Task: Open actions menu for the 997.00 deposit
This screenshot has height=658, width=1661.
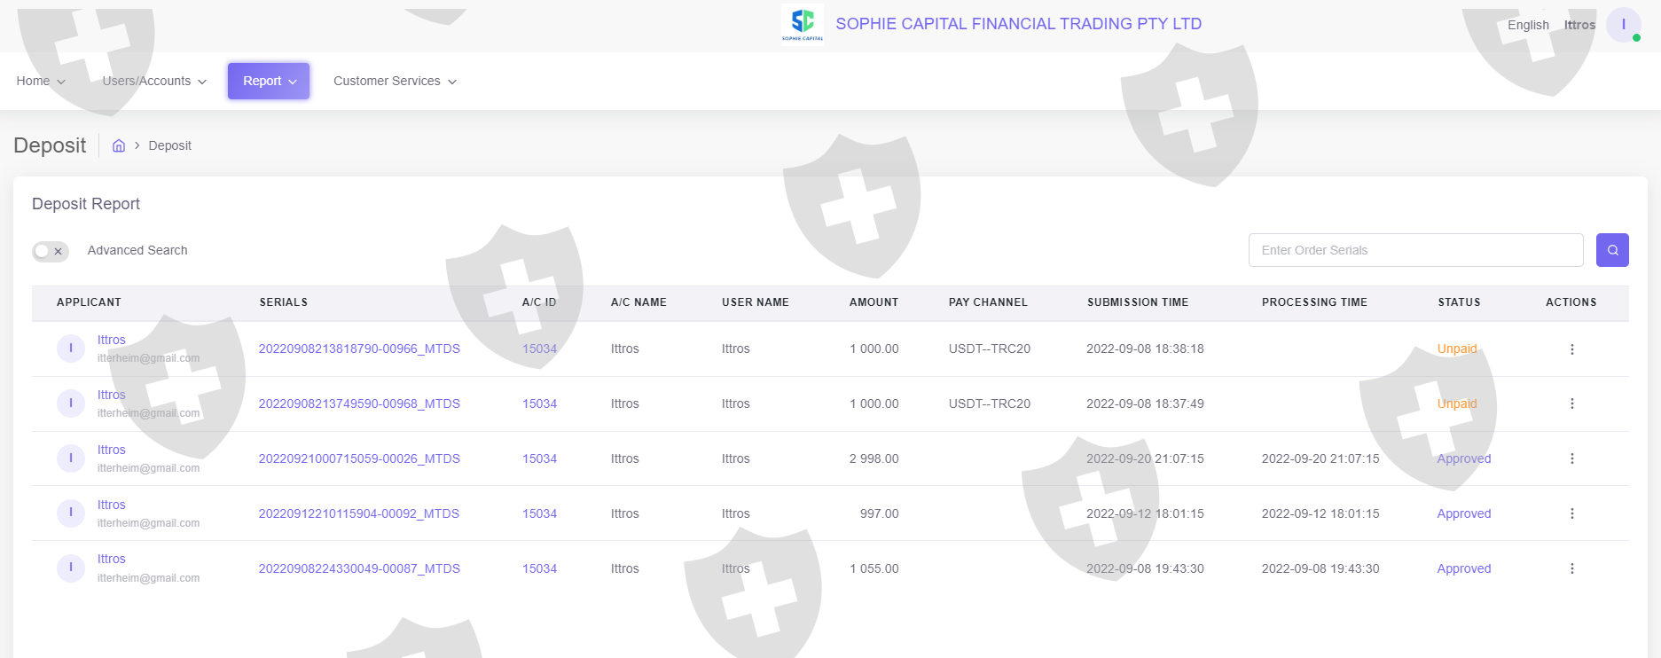Action: 1572,513
